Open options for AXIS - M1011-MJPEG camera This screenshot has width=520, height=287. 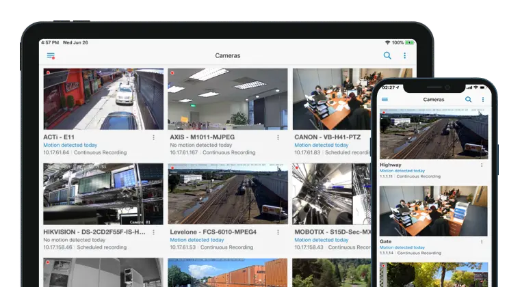tap(278, 137)
